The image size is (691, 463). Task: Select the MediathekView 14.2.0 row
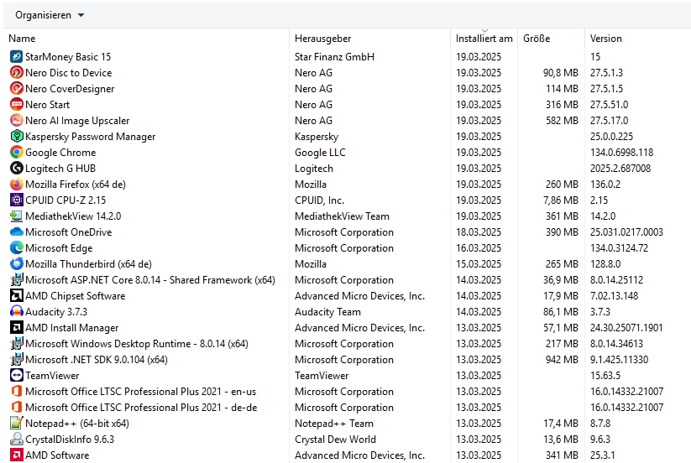(73, 216)
